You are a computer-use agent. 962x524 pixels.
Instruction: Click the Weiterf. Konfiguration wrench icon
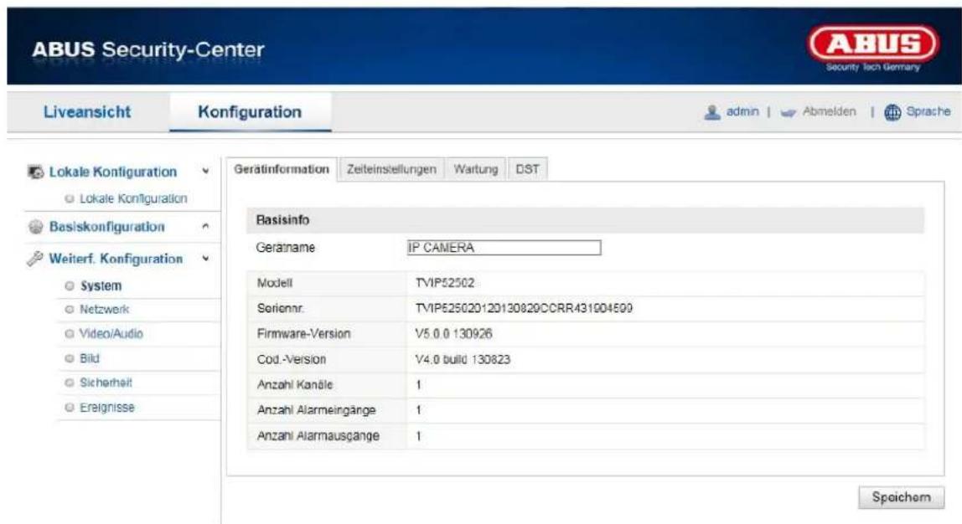click(x=35, y=259)
